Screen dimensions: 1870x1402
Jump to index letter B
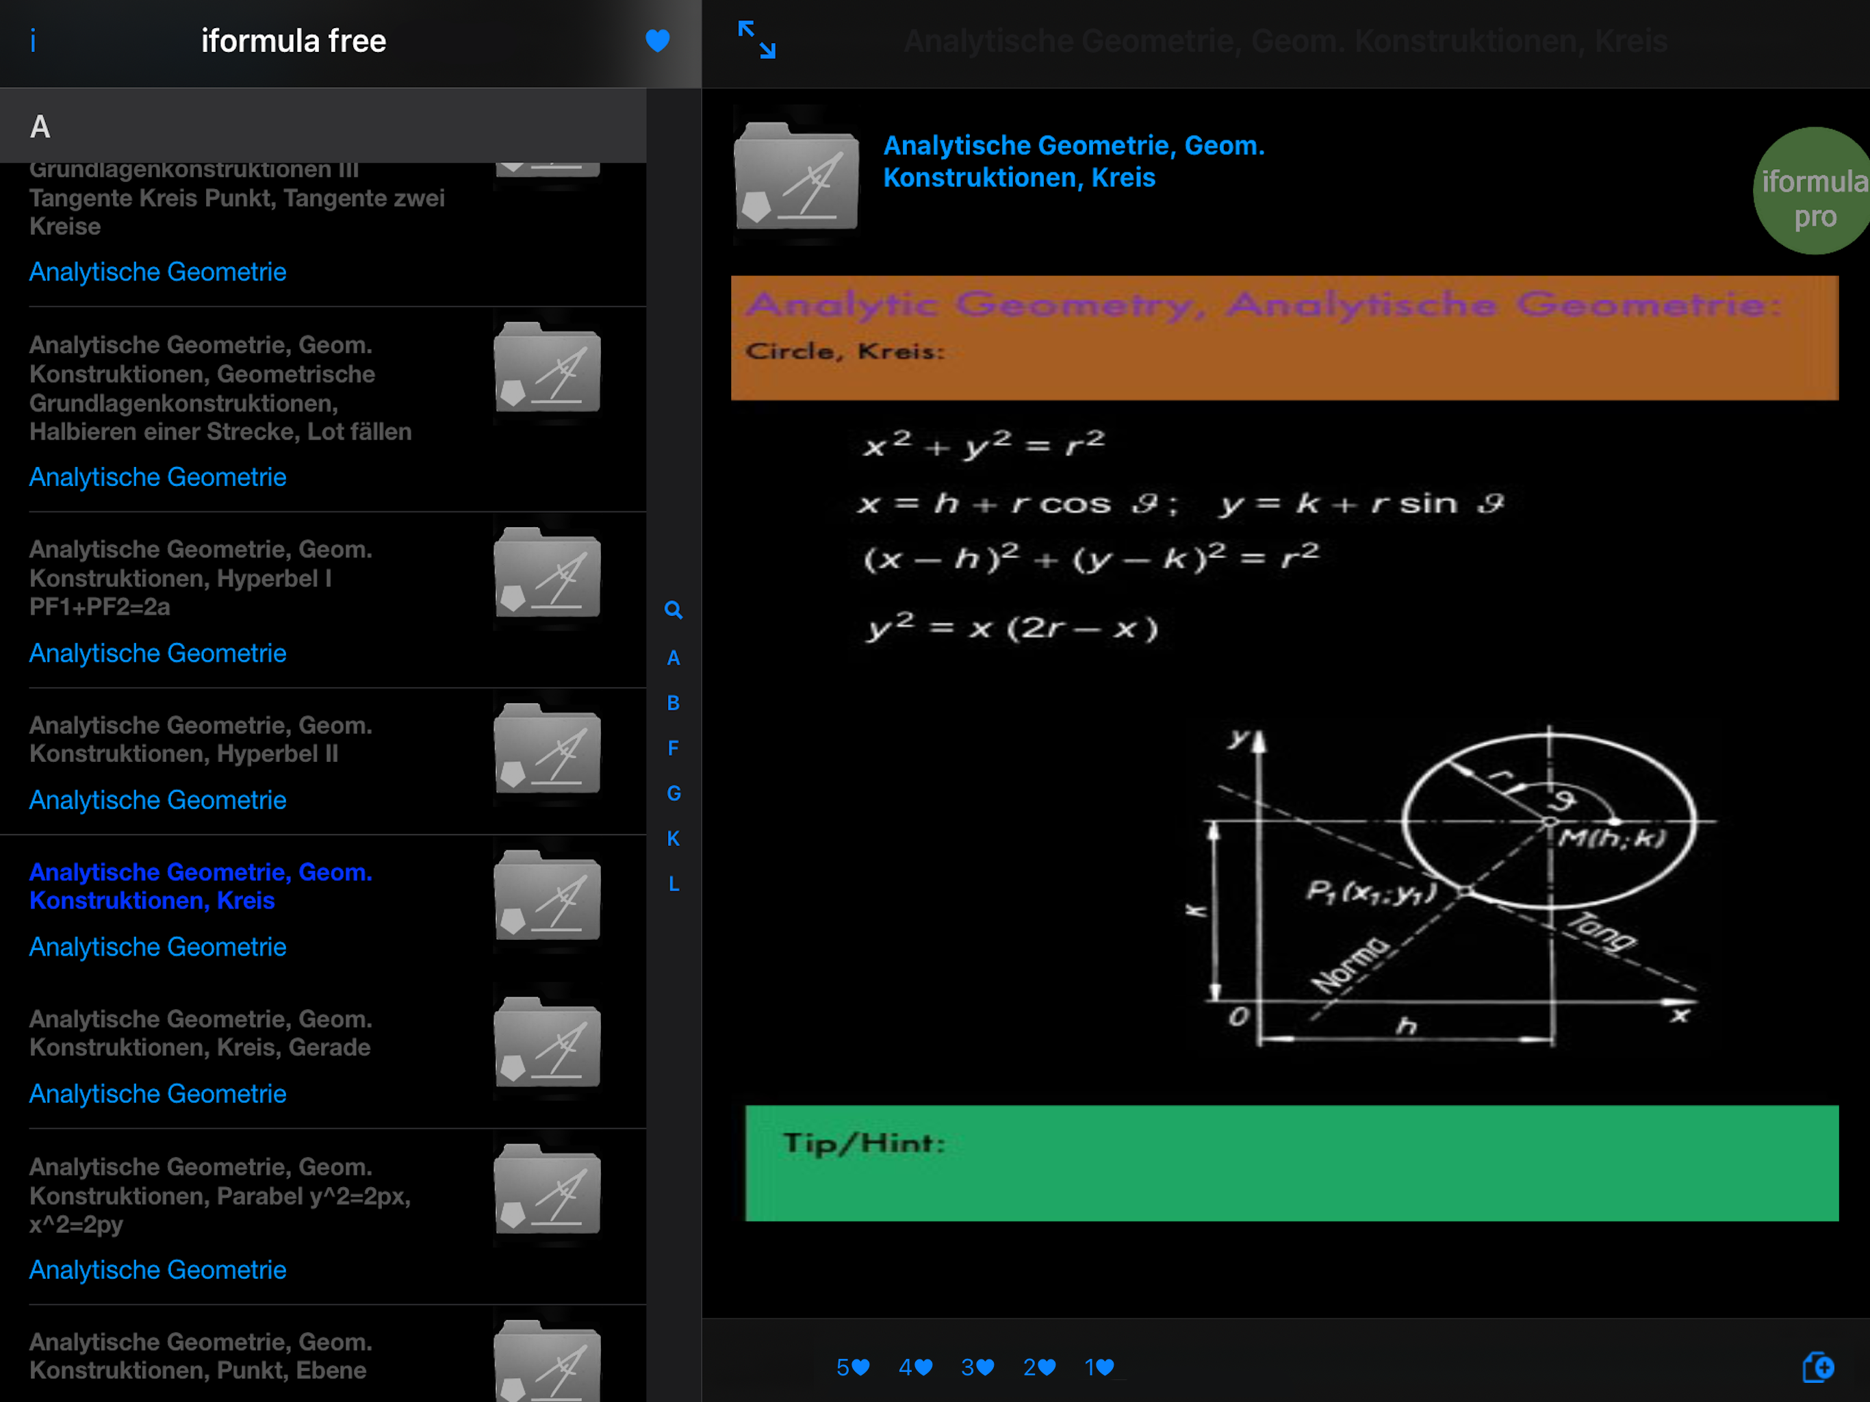(x=673, y=702)
